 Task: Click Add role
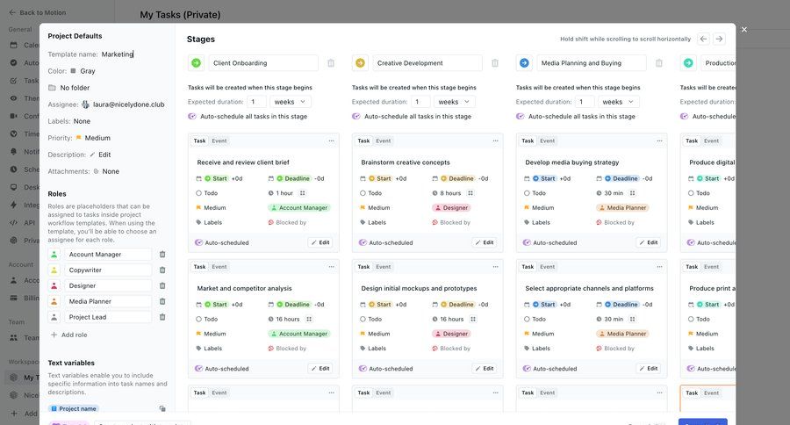(x=69, y=335)
